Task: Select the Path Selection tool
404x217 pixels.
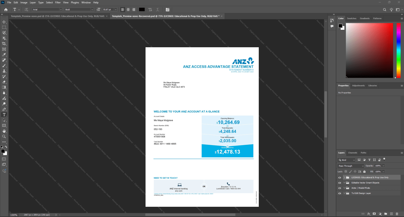Action: pos(4,120)
